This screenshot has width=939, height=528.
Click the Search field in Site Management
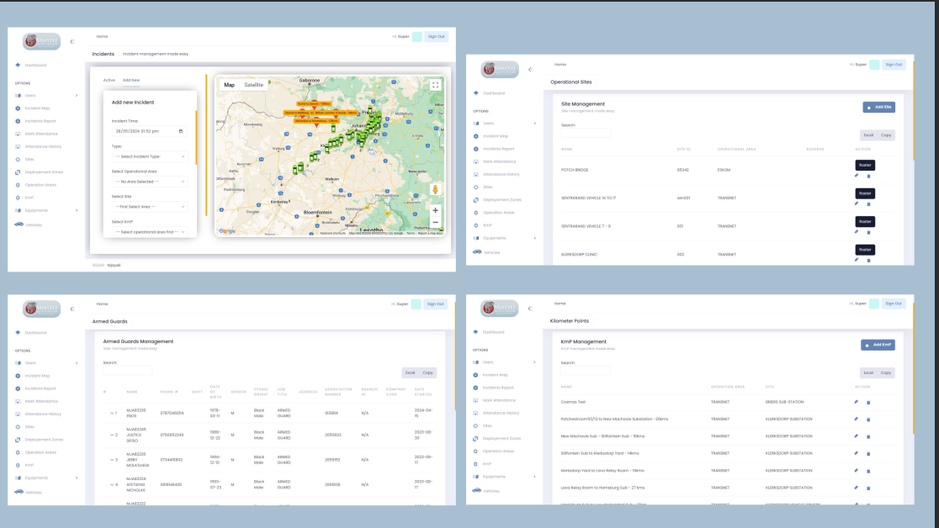click(586, 133)
